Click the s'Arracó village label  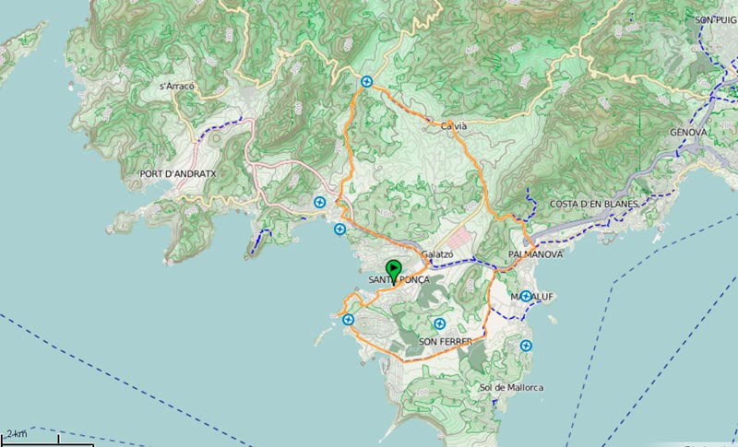(176, 87)
